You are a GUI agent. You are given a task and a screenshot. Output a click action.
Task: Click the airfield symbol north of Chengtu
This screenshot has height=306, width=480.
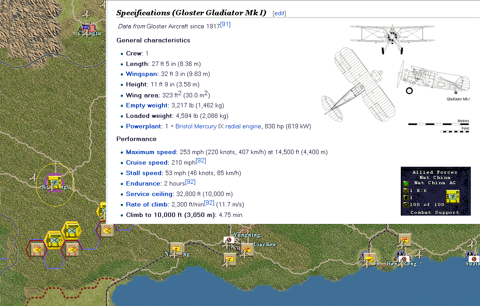(86, 14)
